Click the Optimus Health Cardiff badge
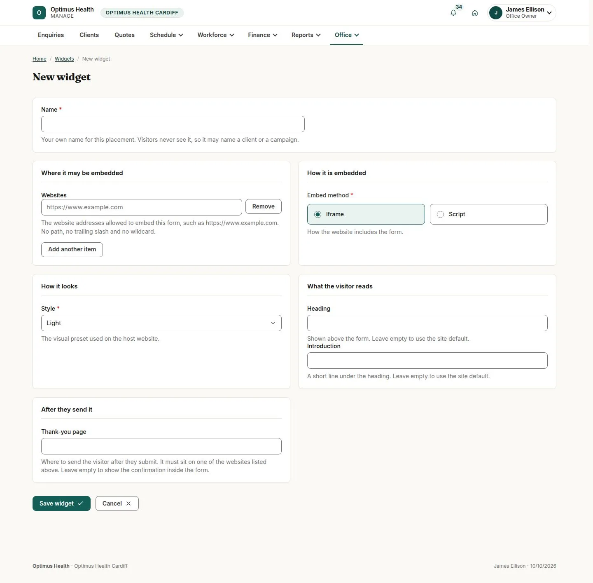The height and width of the screenshot is (583, 593). 142,13
